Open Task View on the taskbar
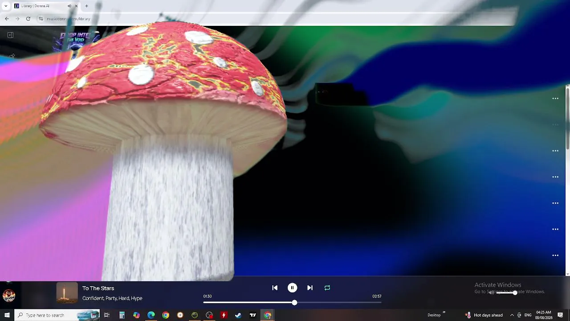570x321 pixels. [x=107, y=315]
